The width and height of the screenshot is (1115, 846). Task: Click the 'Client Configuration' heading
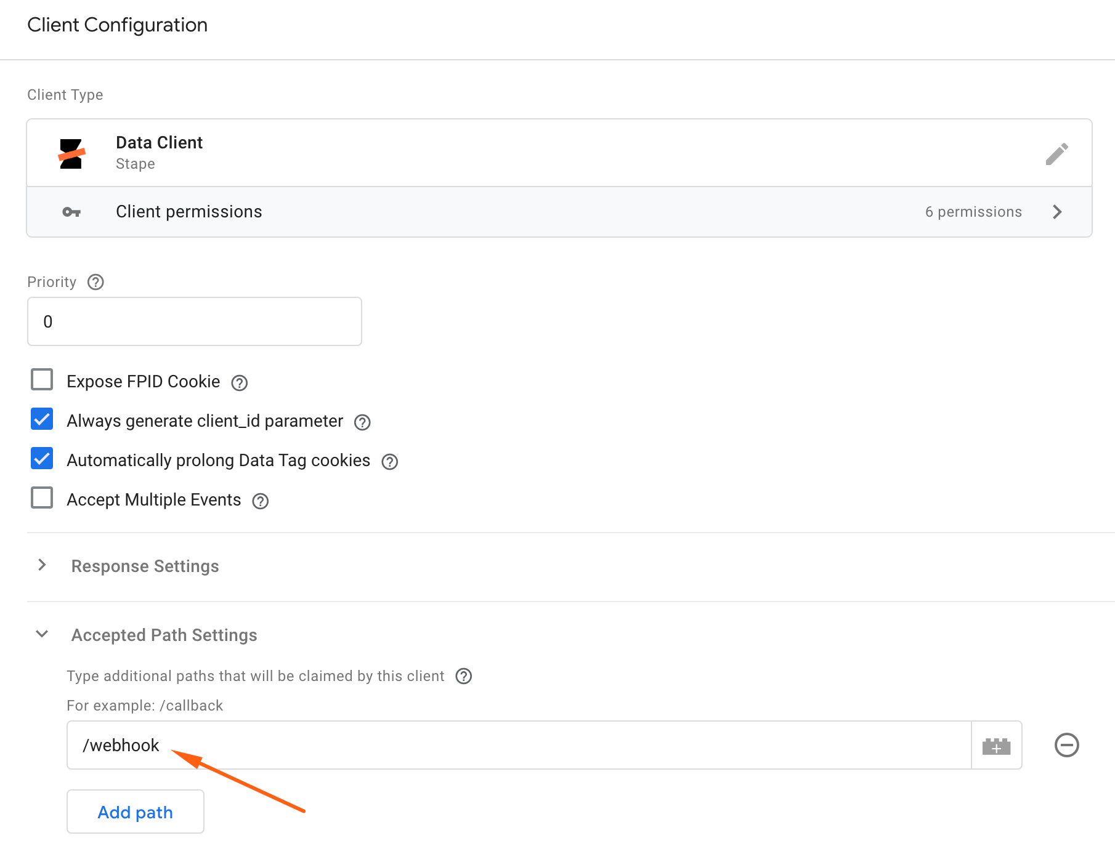pyautogui.click(x=118, y=25)
